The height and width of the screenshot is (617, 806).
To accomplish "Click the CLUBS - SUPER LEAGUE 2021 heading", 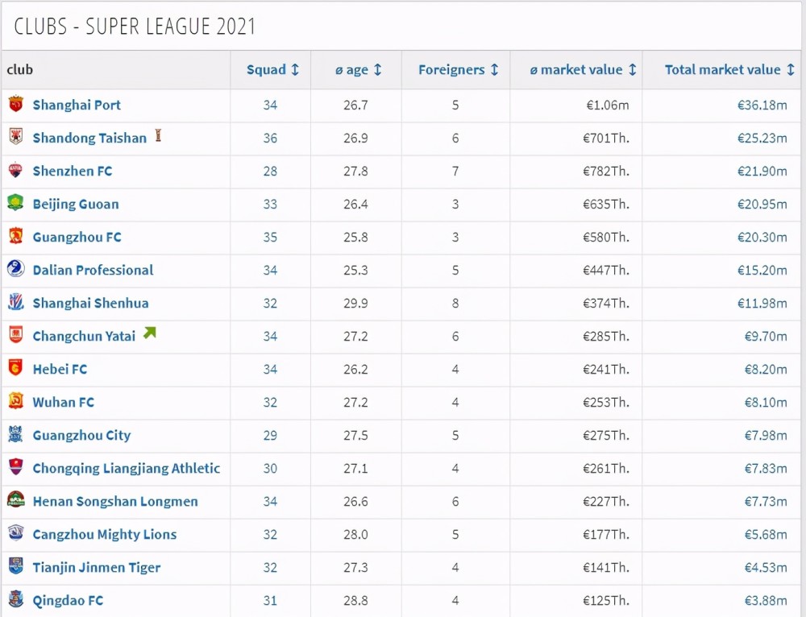I will click(135, 27).
